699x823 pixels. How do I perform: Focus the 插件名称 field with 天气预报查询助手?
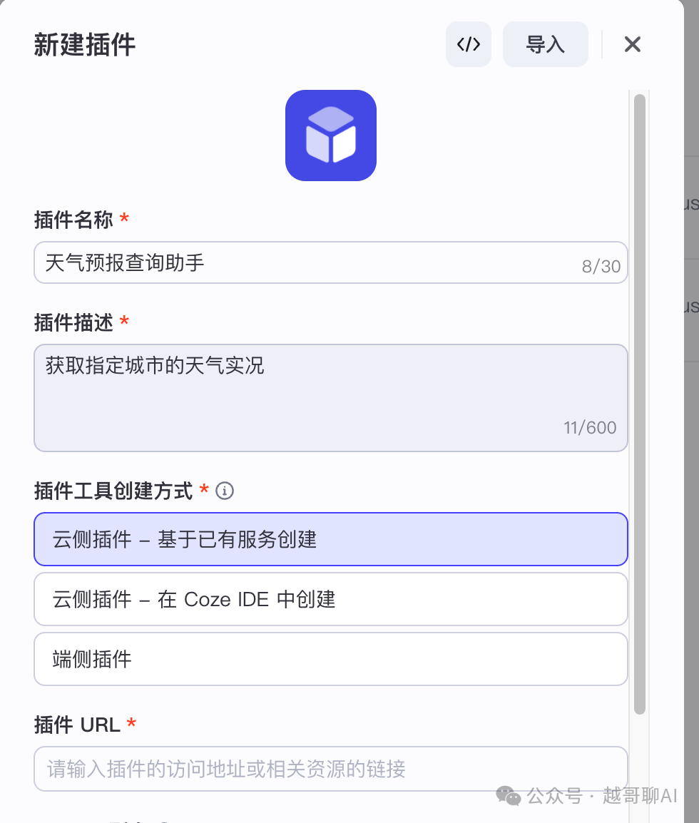pyautogui.click(x=331, y=262)
